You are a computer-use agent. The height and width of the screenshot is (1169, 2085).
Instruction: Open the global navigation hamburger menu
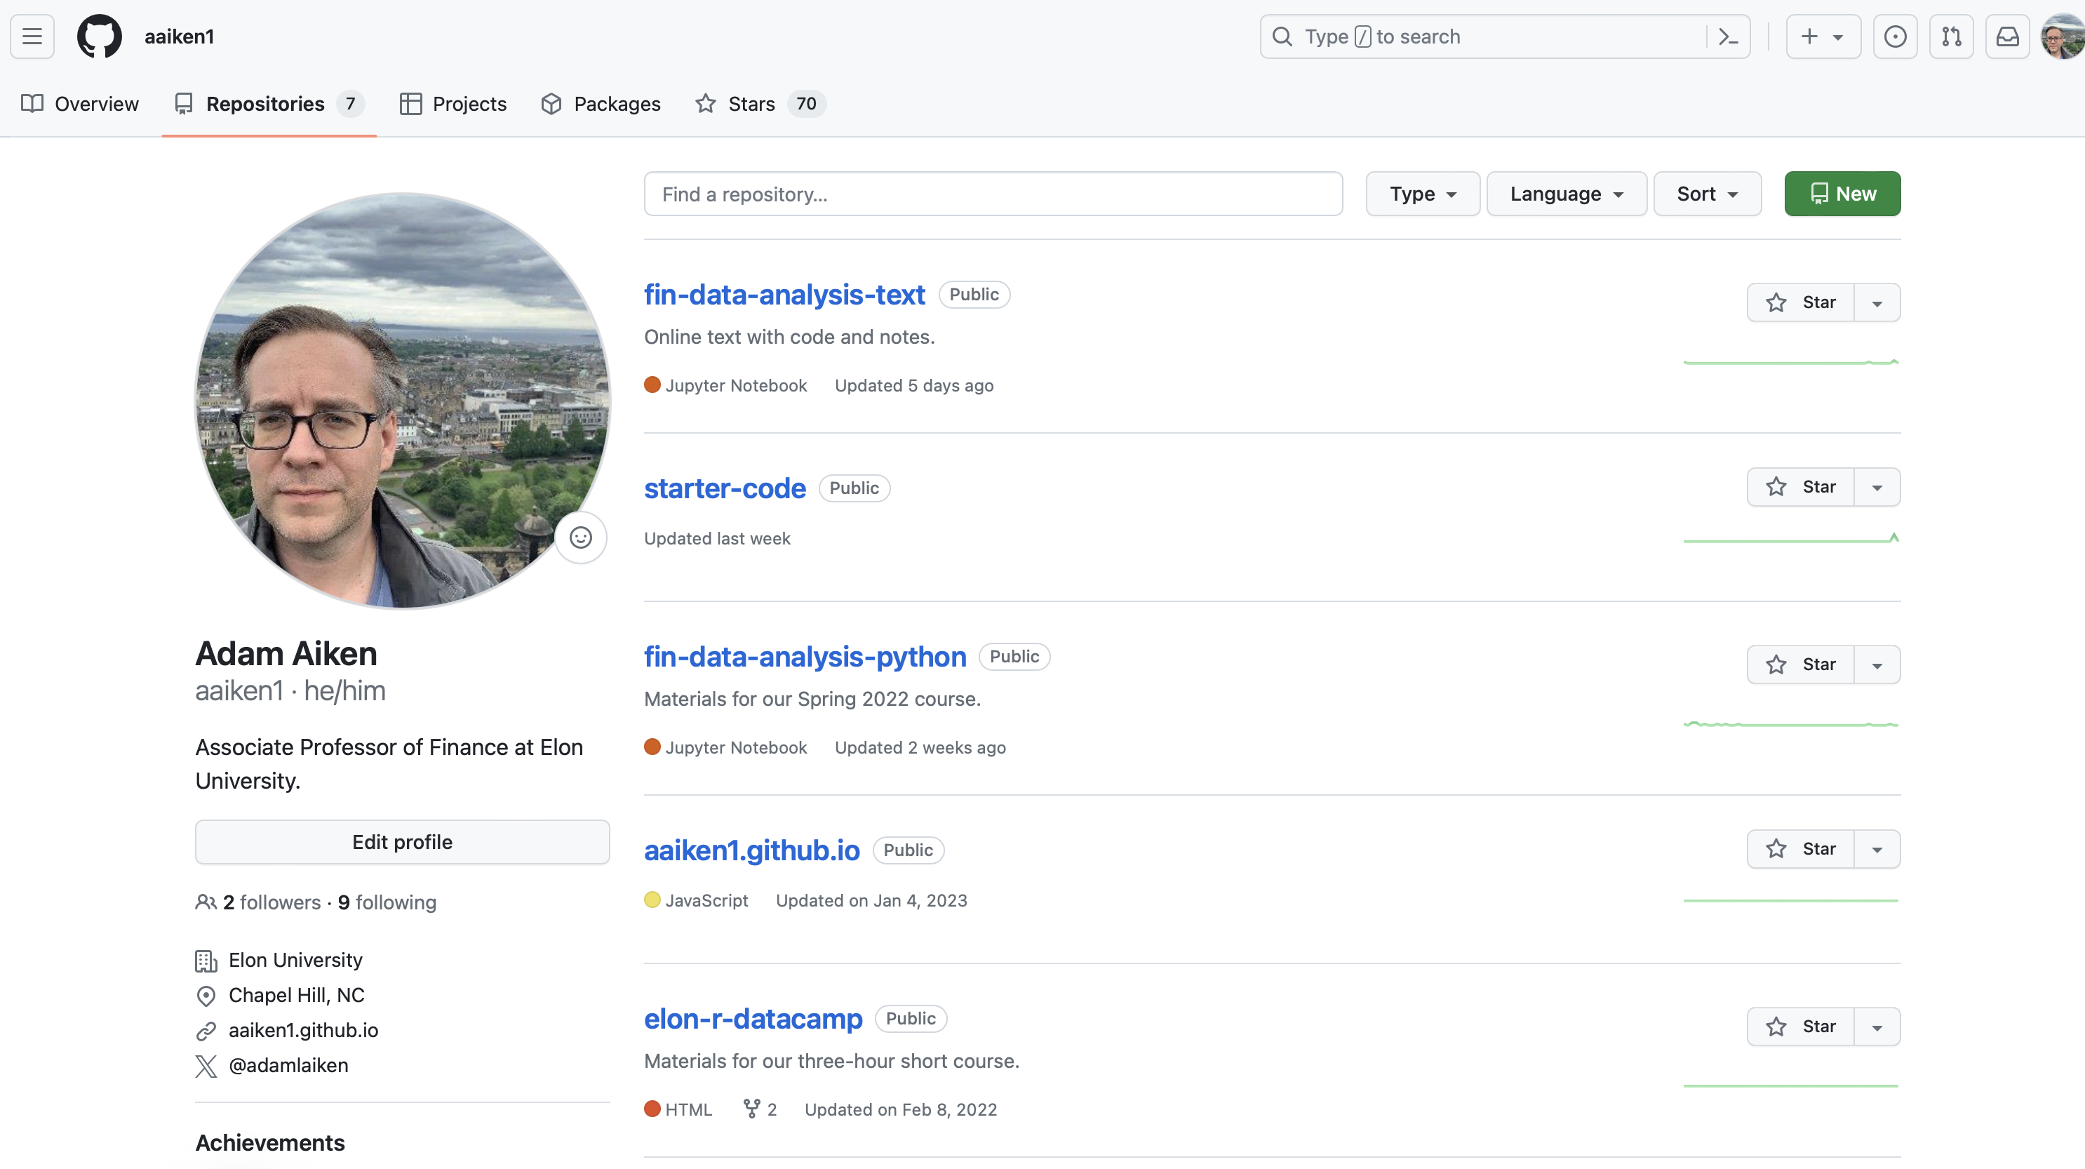coord(32,36)
